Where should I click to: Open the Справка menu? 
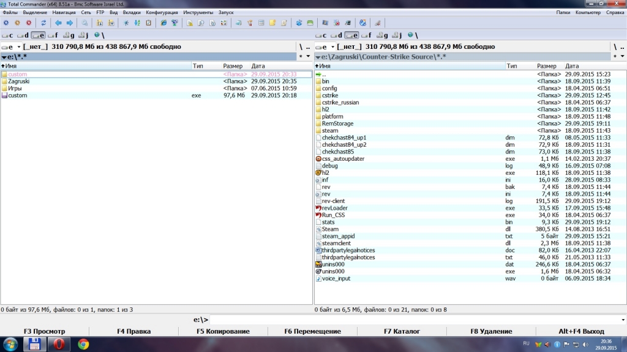(x=615, y=12)
